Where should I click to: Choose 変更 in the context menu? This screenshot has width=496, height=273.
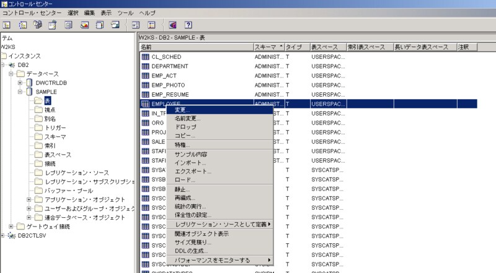[220, 110]
